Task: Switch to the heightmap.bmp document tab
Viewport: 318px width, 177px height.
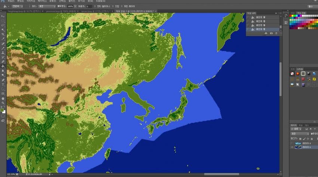Action: (x=22, y=11)
